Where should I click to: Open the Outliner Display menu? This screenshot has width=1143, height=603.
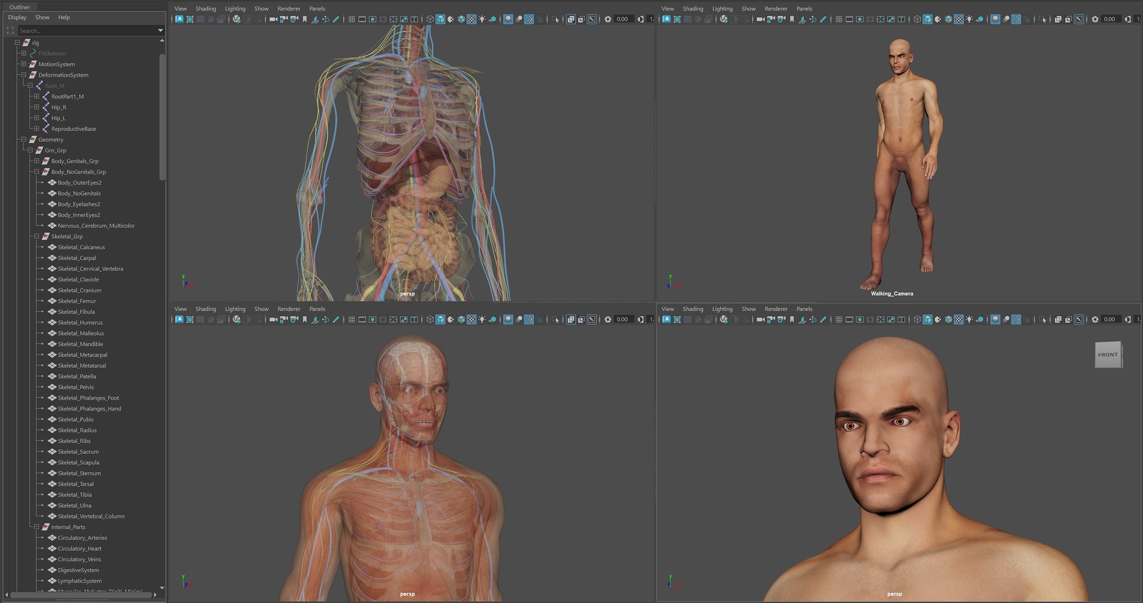coord(17,18)
